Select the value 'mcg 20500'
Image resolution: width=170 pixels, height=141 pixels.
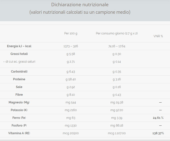pos(71,133)
